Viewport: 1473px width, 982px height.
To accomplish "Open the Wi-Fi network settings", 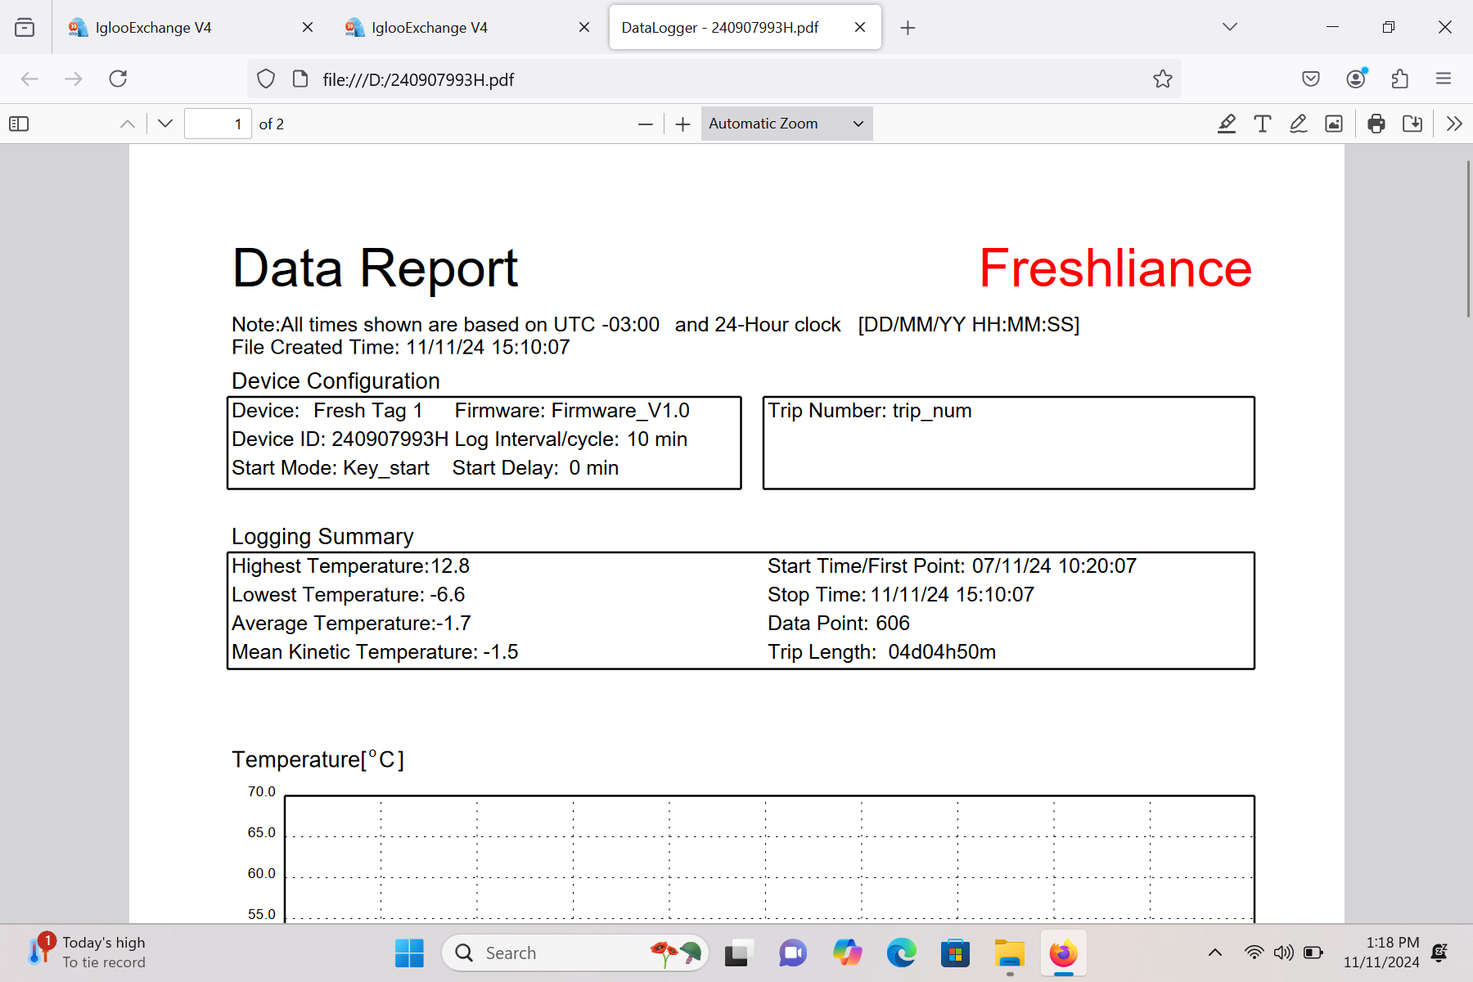I will click(x=1254, y=952).
